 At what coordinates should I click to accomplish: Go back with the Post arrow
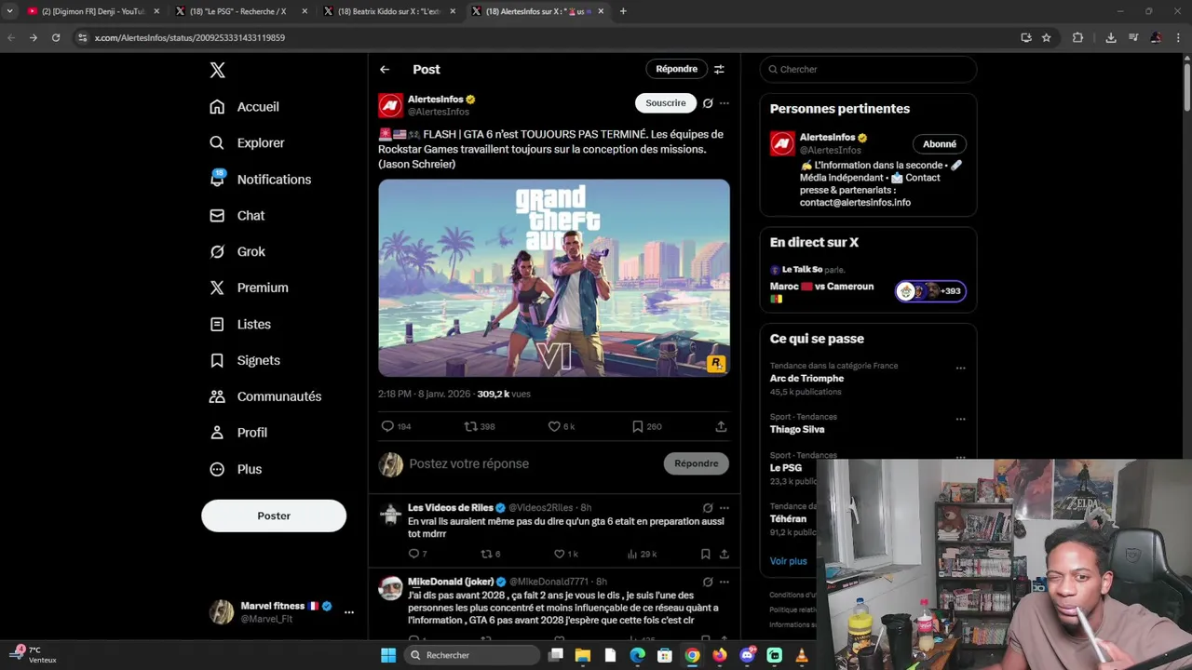[x=385, y=70]
